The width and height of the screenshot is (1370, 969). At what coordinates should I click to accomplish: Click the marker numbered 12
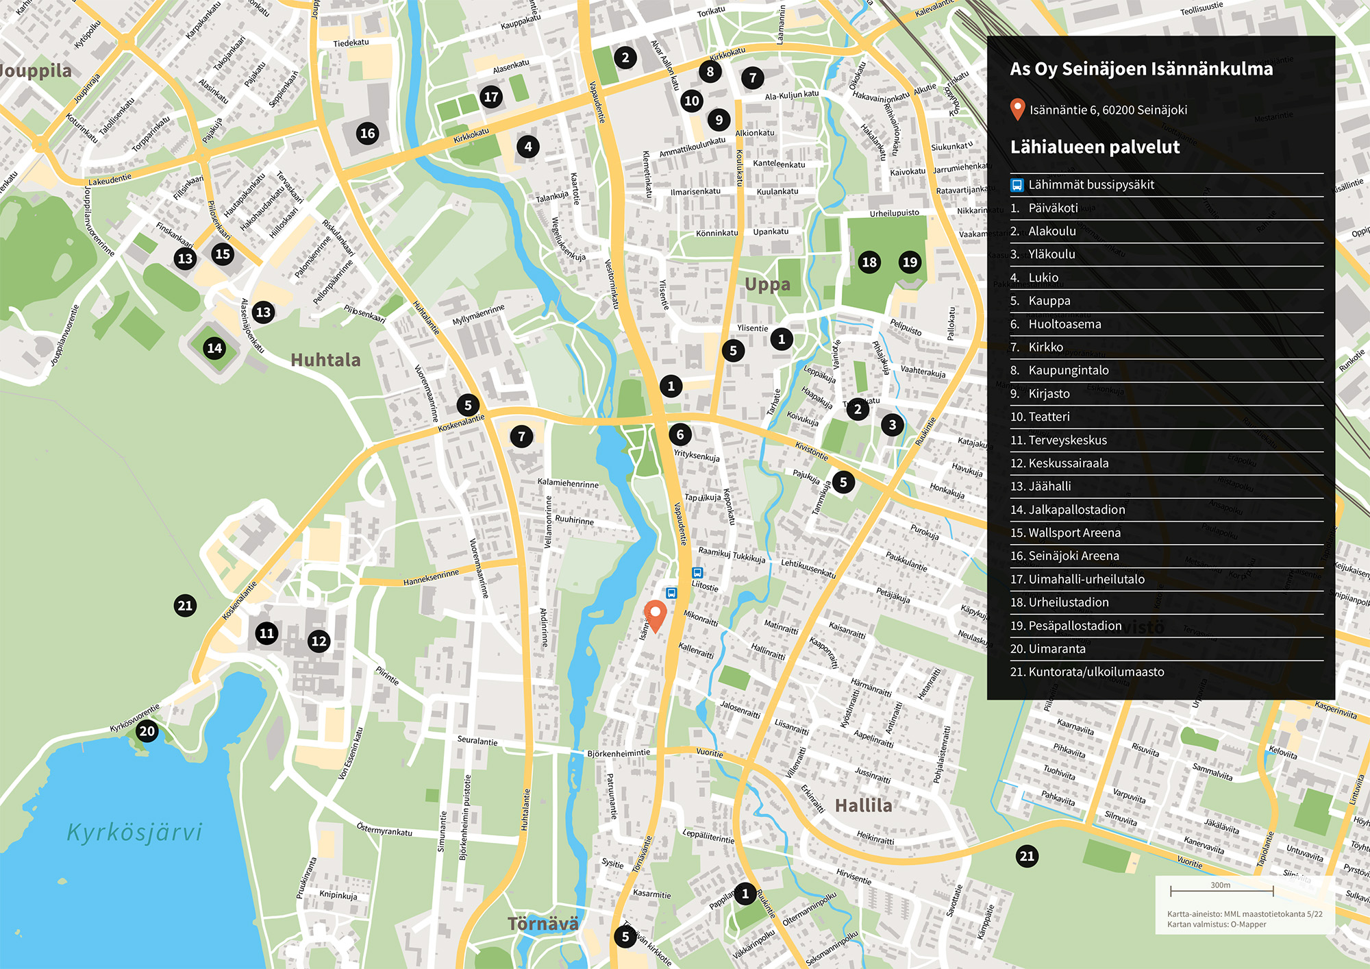pos(319,641)
